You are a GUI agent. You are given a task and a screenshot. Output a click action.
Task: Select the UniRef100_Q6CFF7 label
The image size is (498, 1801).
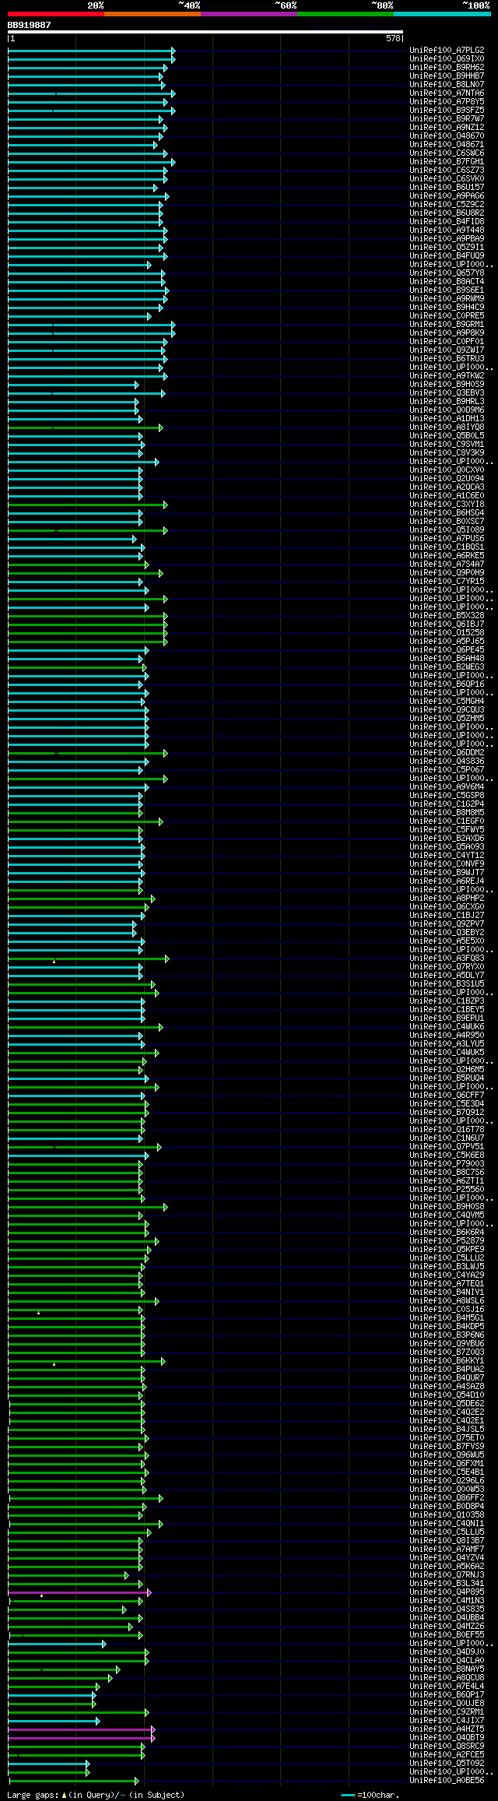click(447, 1096)
